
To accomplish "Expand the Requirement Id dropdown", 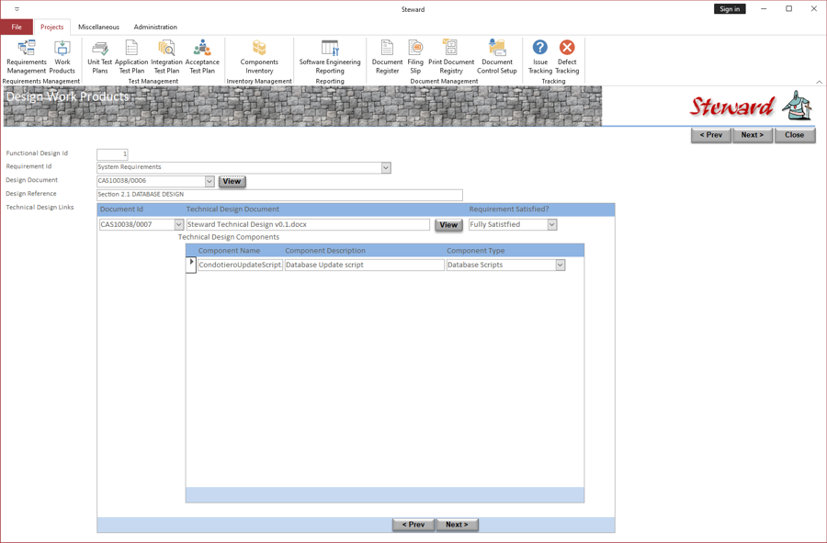I will pyautogui.click(x=386, y=167).
